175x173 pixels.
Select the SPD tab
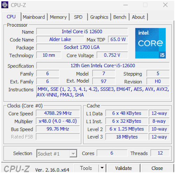[x=78, y=17]
